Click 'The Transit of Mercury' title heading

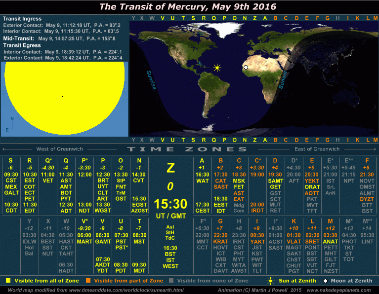coord(188,7)
